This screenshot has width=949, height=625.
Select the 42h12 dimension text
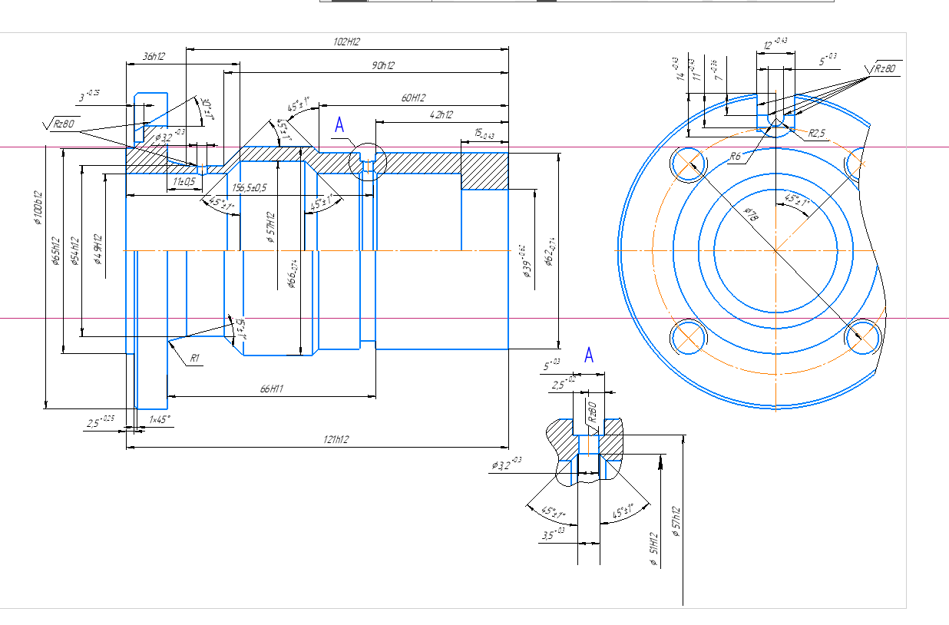pos(441,114)
